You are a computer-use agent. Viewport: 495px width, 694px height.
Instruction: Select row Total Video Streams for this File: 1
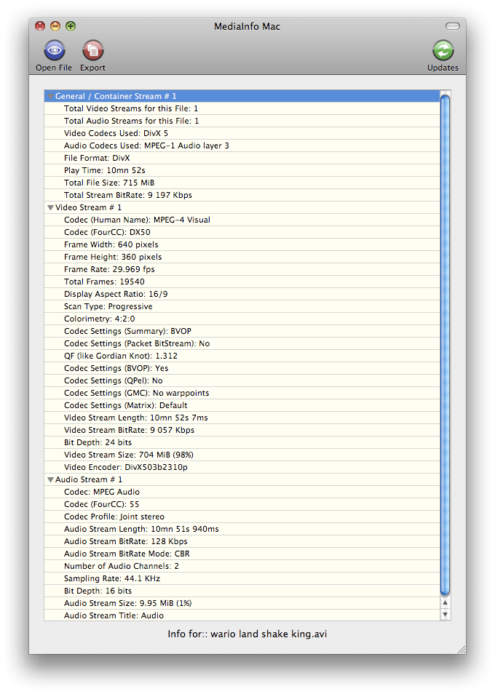click(x=242, y=108)
